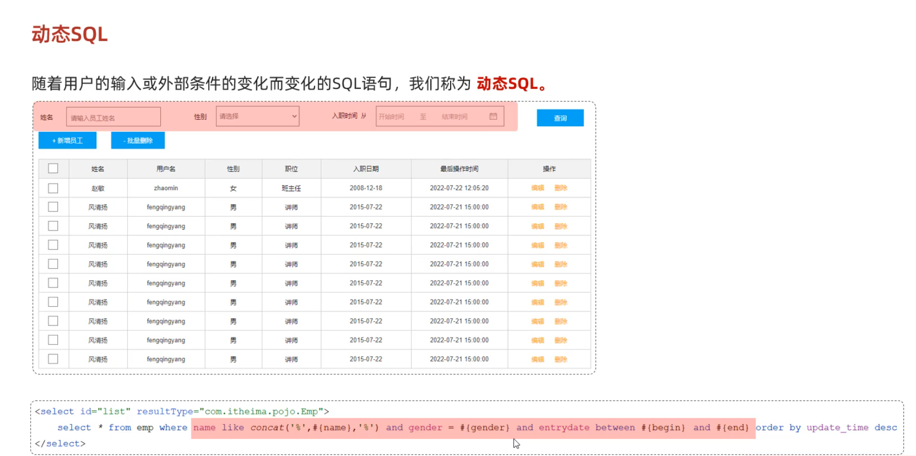Click the 班主任 position cell
The height and width of the screenshot is (456, 916).
[291, 188]
